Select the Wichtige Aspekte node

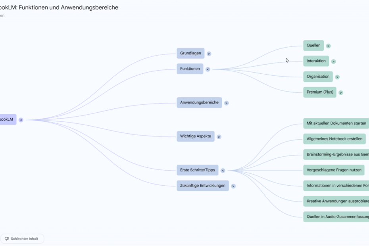pos(196,136)
